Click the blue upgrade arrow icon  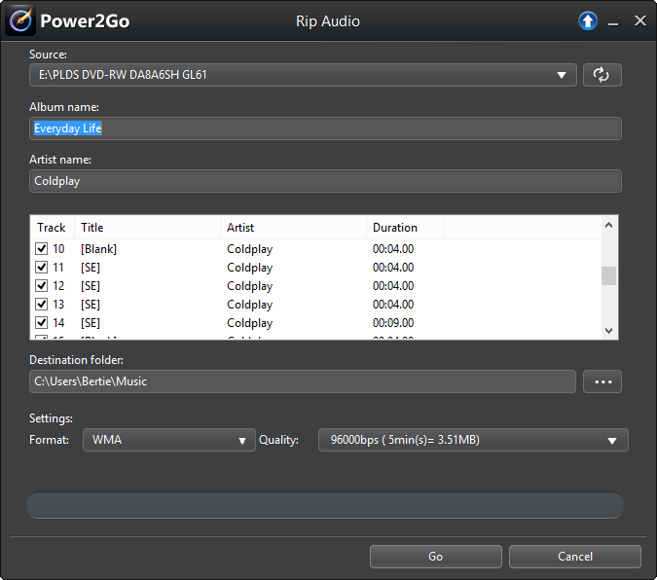click(x=588, y=21)
